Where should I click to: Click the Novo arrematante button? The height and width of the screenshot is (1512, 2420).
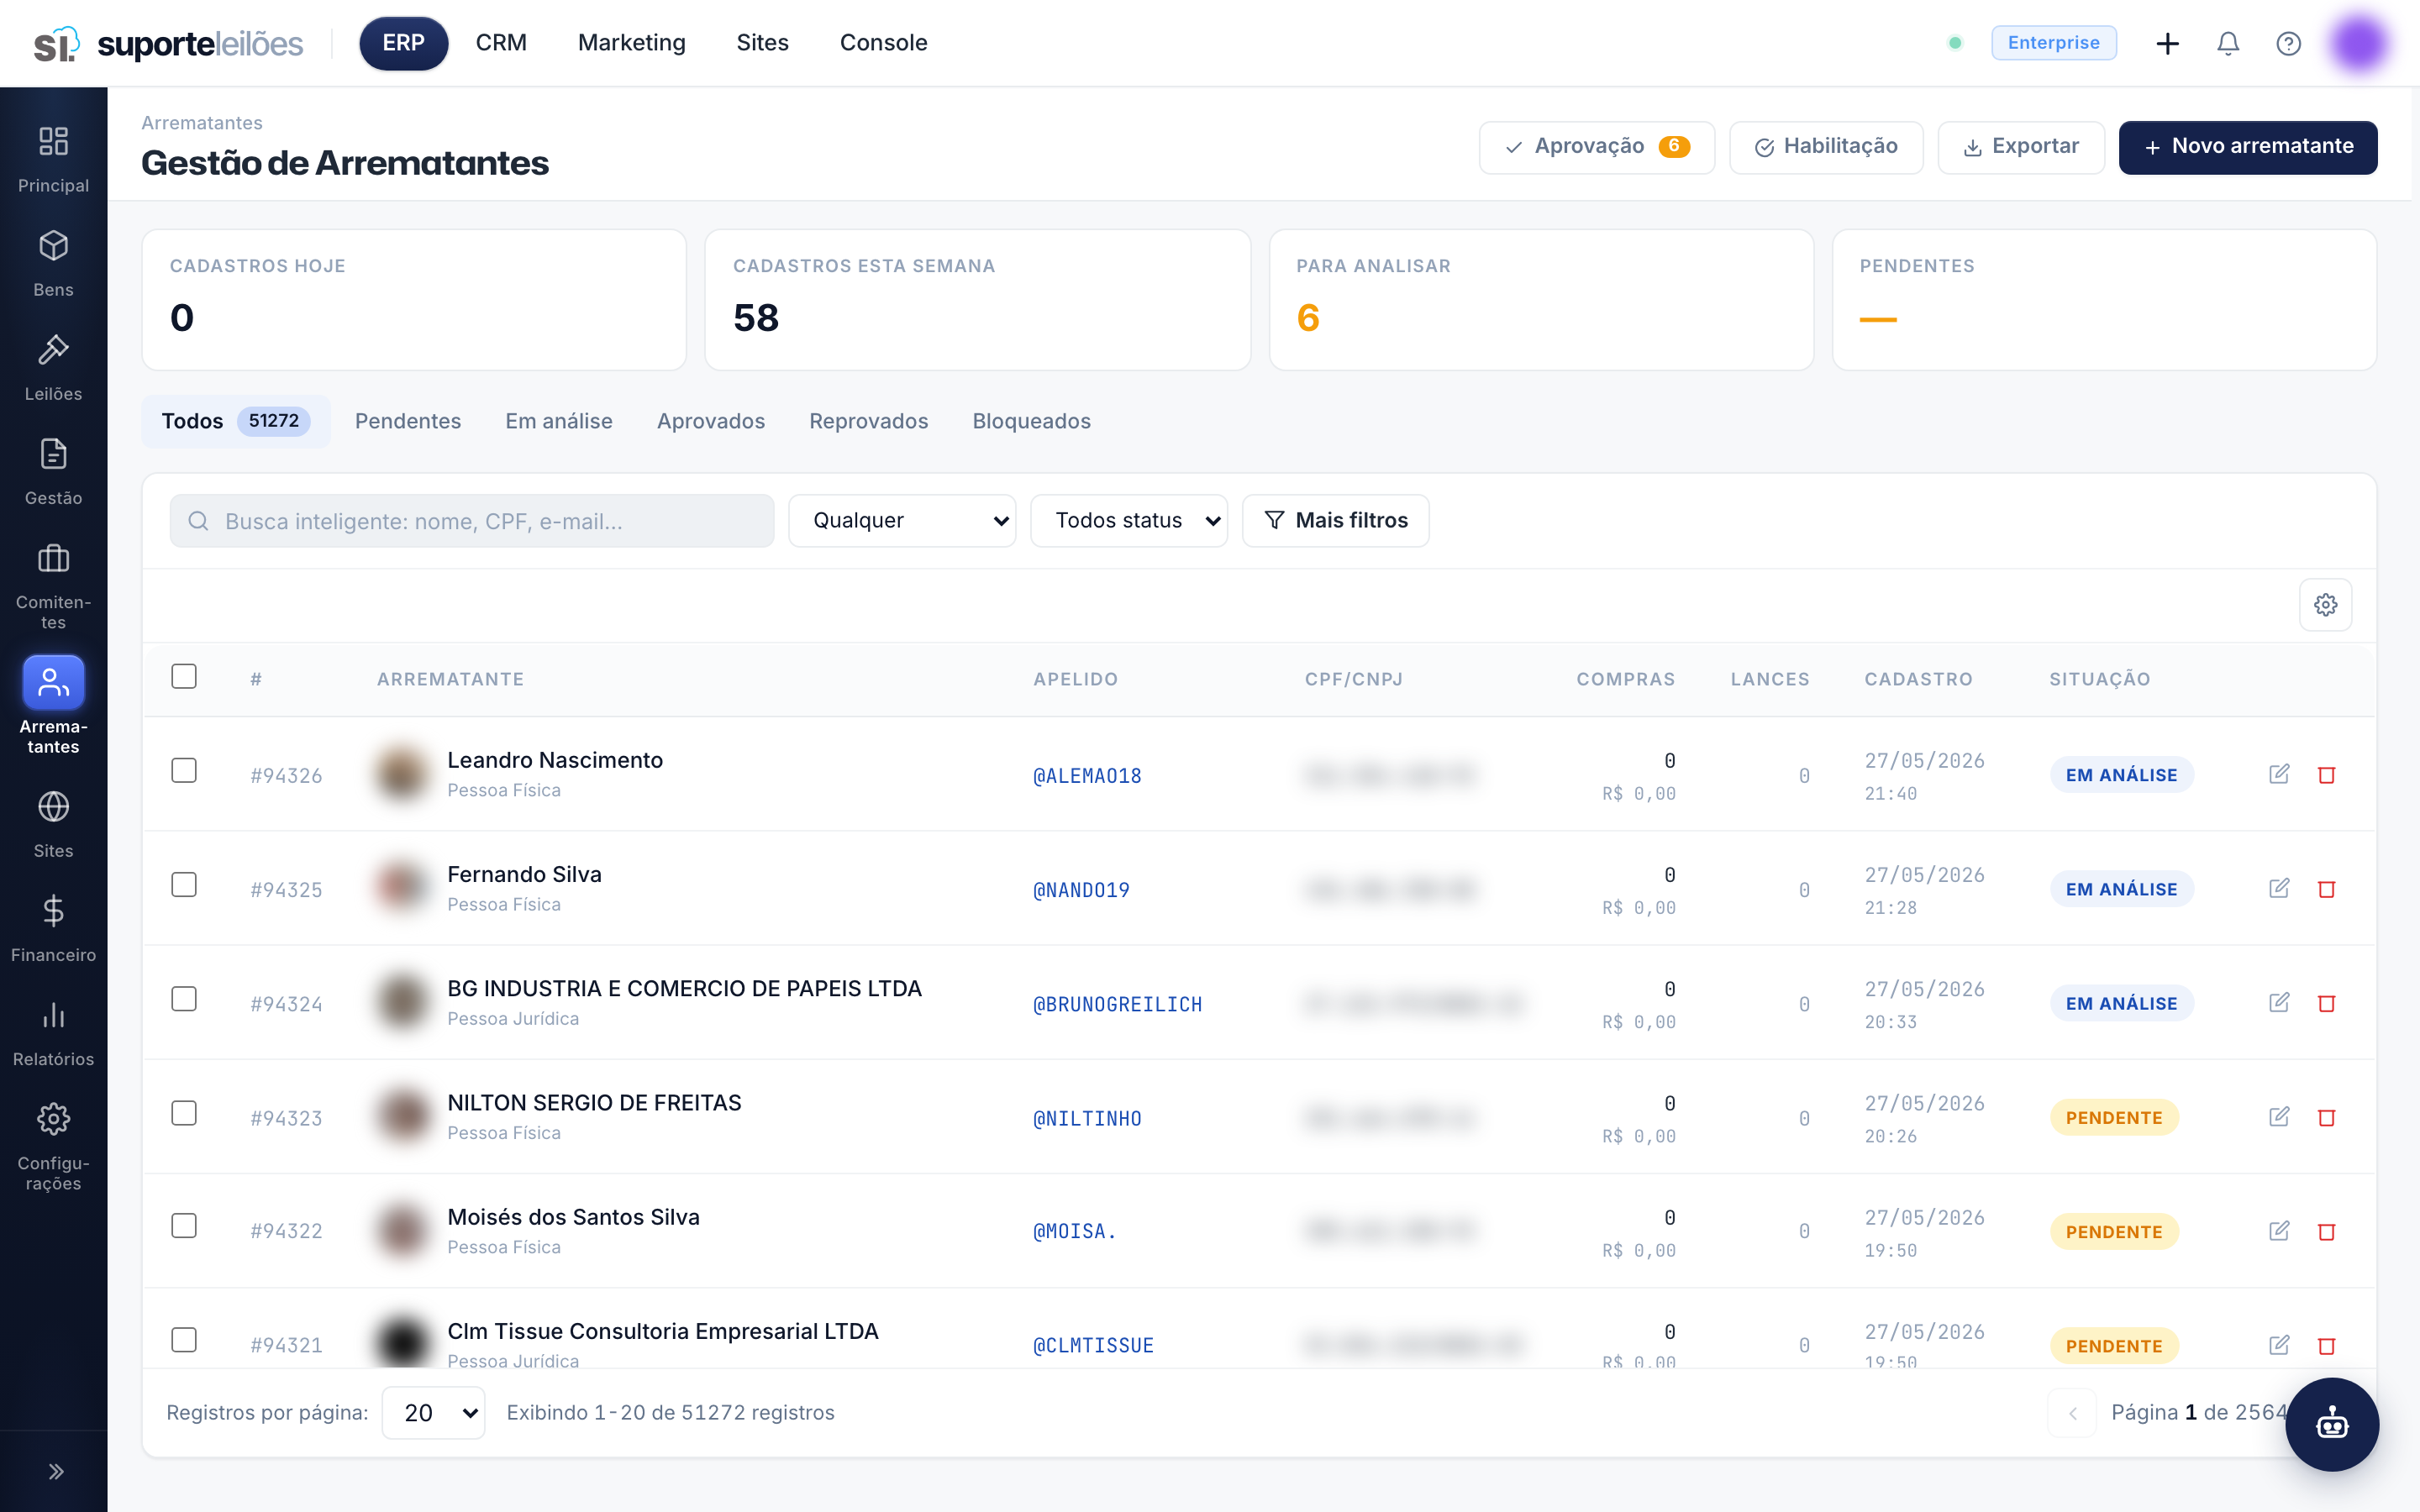(x=2247, y=147)
